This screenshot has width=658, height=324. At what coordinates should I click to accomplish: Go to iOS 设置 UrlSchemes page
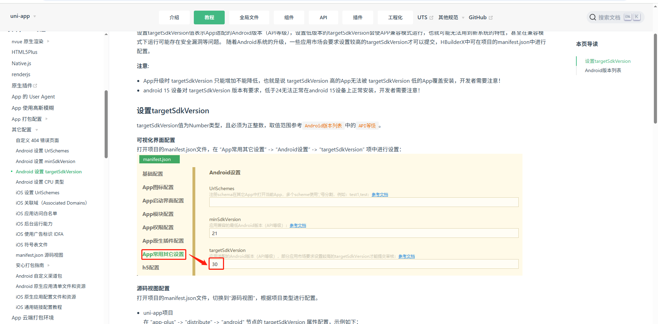37,193
